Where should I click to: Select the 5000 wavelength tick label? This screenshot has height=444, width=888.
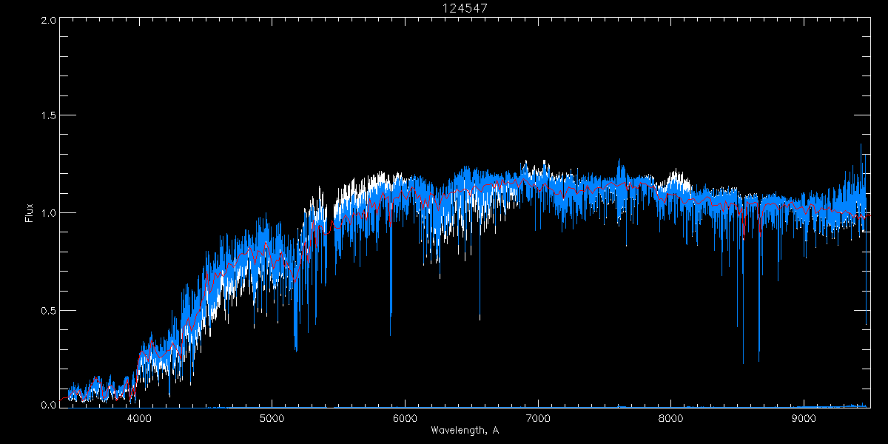pos(272,417)
